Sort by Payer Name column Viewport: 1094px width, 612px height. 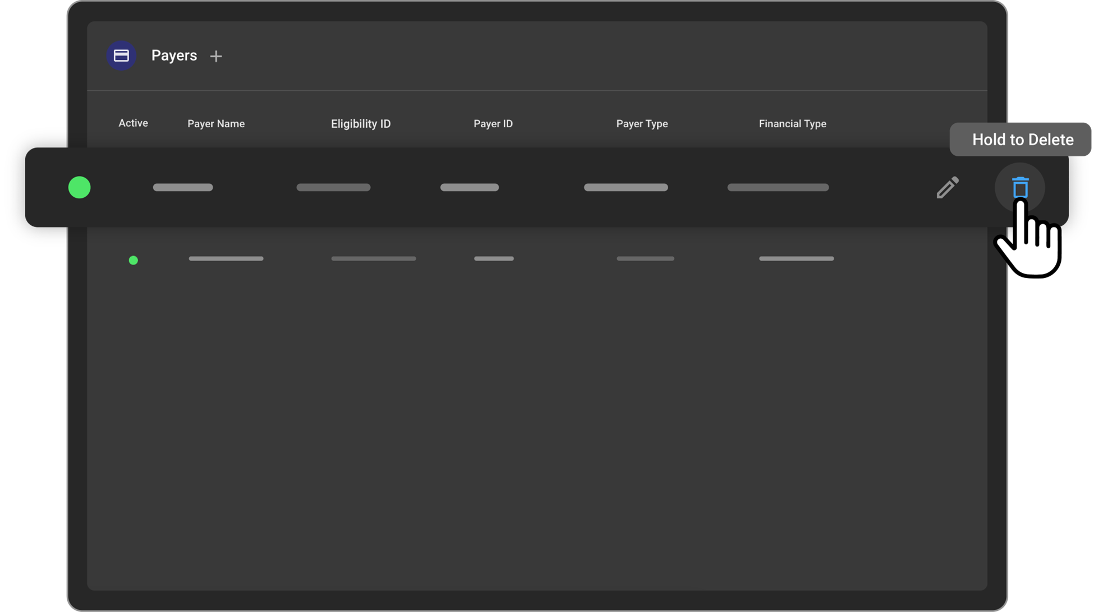216,124
